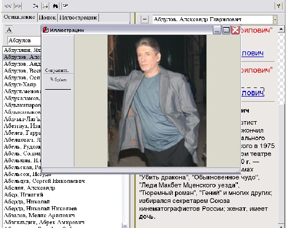The height and width of the screenshot is (228, 286).
Task: Select Абзалов, Мелис Арипович in the list
Action: click(39, 215)
